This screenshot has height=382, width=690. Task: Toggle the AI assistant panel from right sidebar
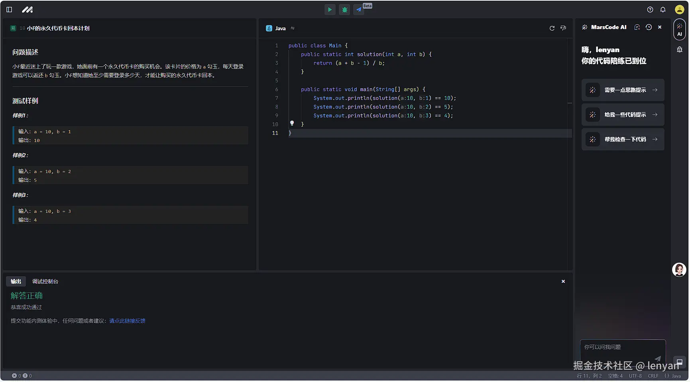coord(679,29)
